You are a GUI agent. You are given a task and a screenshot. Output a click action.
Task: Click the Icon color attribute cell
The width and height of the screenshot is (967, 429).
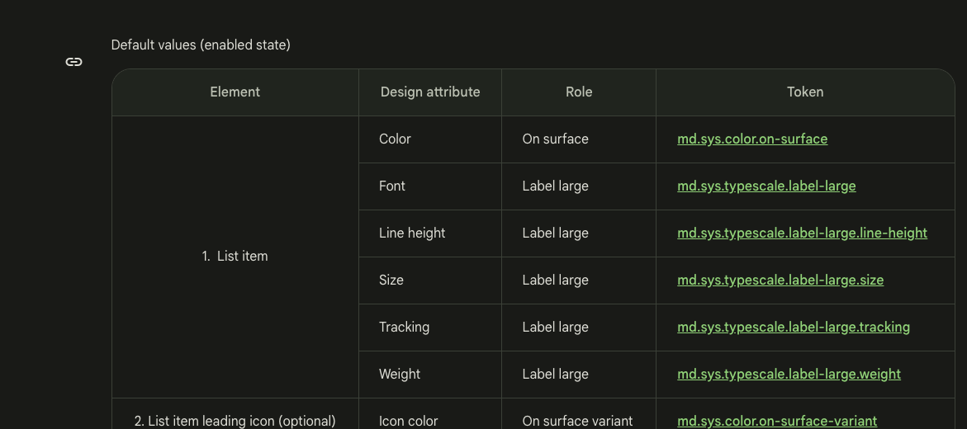[x=430, y=414]
